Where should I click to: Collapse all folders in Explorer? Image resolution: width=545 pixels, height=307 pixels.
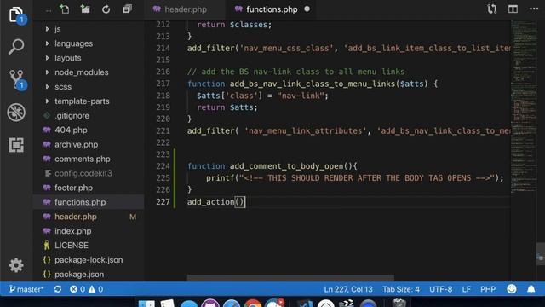point(127,9)
